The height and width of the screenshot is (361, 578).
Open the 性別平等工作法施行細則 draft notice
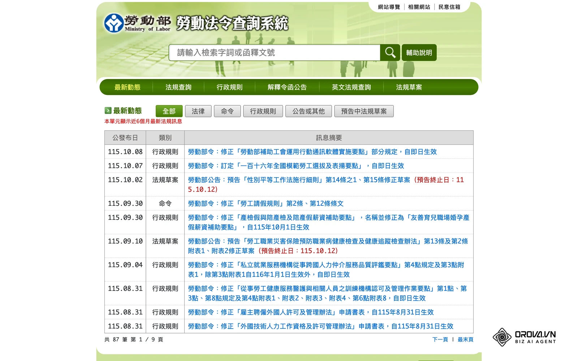[326, 184]
